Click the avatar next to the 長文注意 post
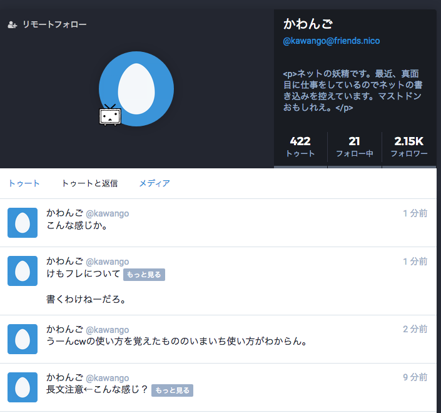This screenshot has height=413, width=441. 23,387
